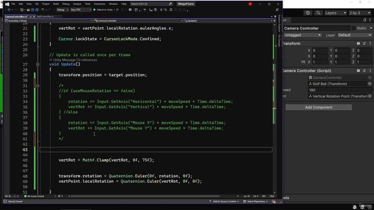Click Add to Source Control in status bar

click(224, 202)
